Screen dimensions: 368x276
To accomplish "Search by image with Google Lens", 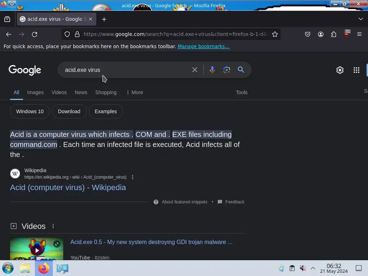I will pyautogui.click(x=227, y=70).
